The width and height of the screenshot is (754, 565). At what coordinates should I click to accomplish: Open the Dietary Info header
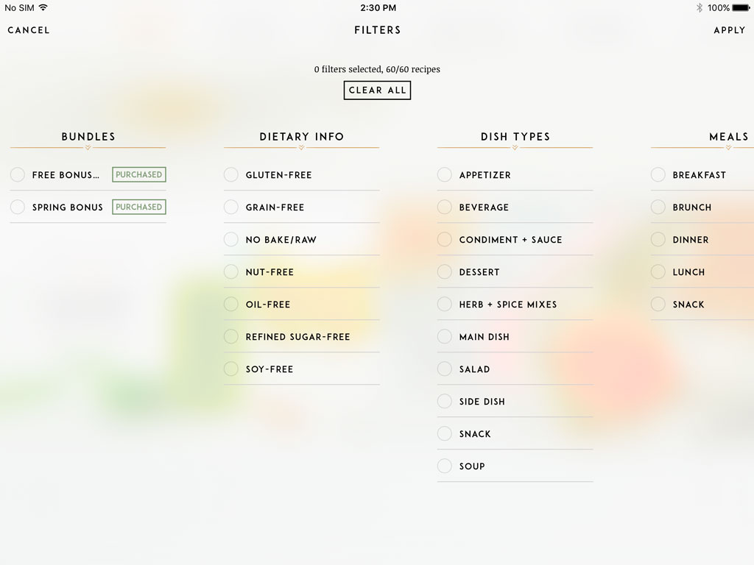click(x=302, y=136)
